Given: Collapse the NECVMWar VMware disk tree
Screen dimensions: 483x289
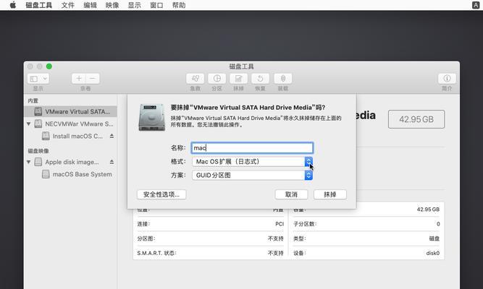Looking at the screenshot, I should tap(29, 124).
